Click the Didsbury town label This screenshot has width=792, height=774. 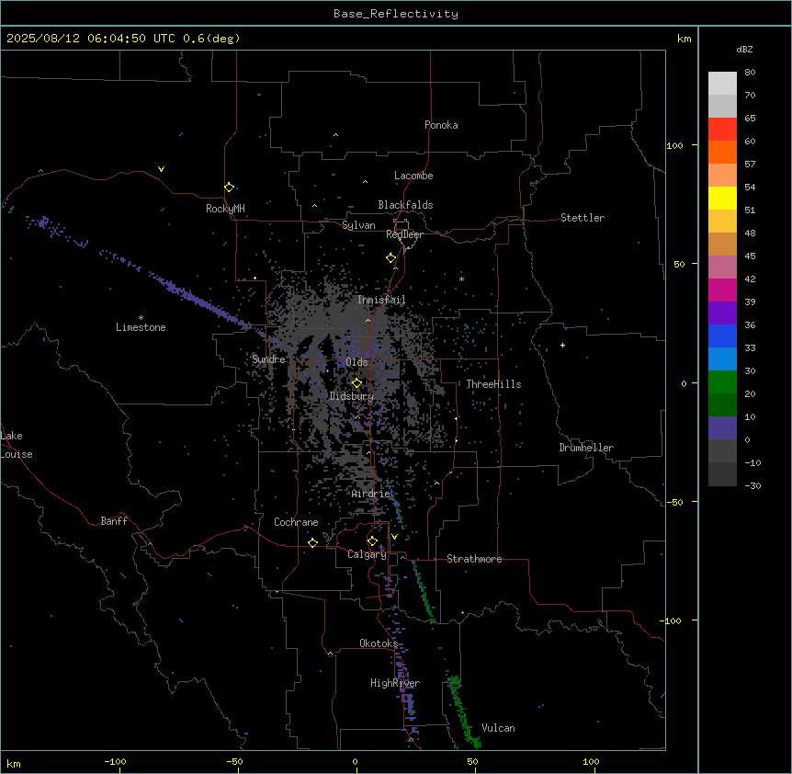pyautogui.click(x=351, y=396)
